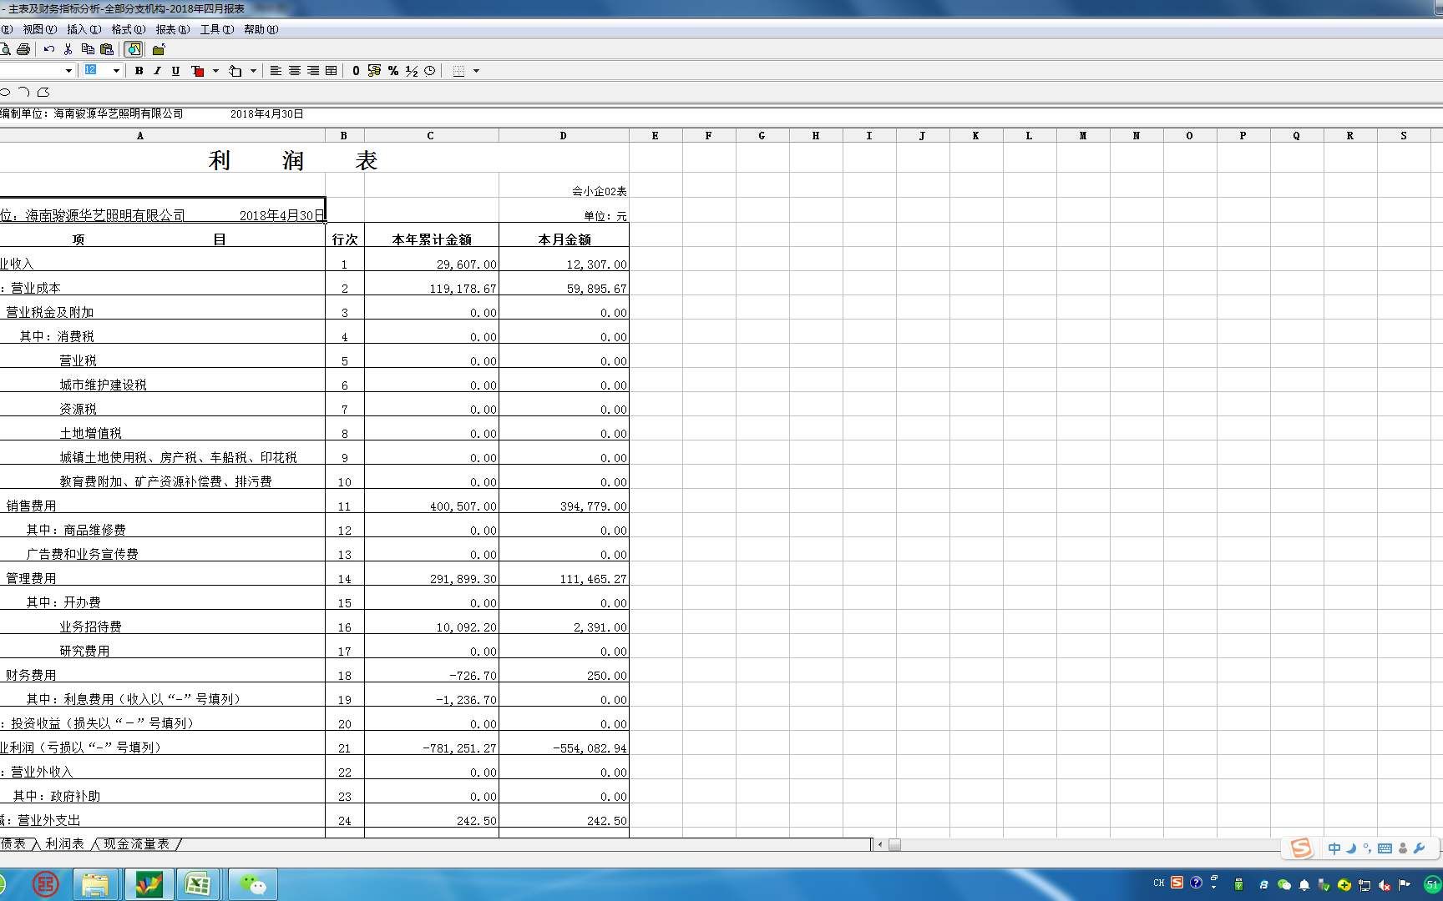This screenshot has width=1443, height=901.
Task: Copy selected cells
Action: pos(88,49)
